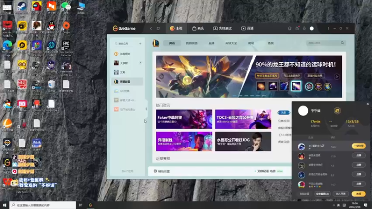This screenshot has width=372, height=209.
Task: Show hidden icons in the system tray
Action: tap(334, 205)
